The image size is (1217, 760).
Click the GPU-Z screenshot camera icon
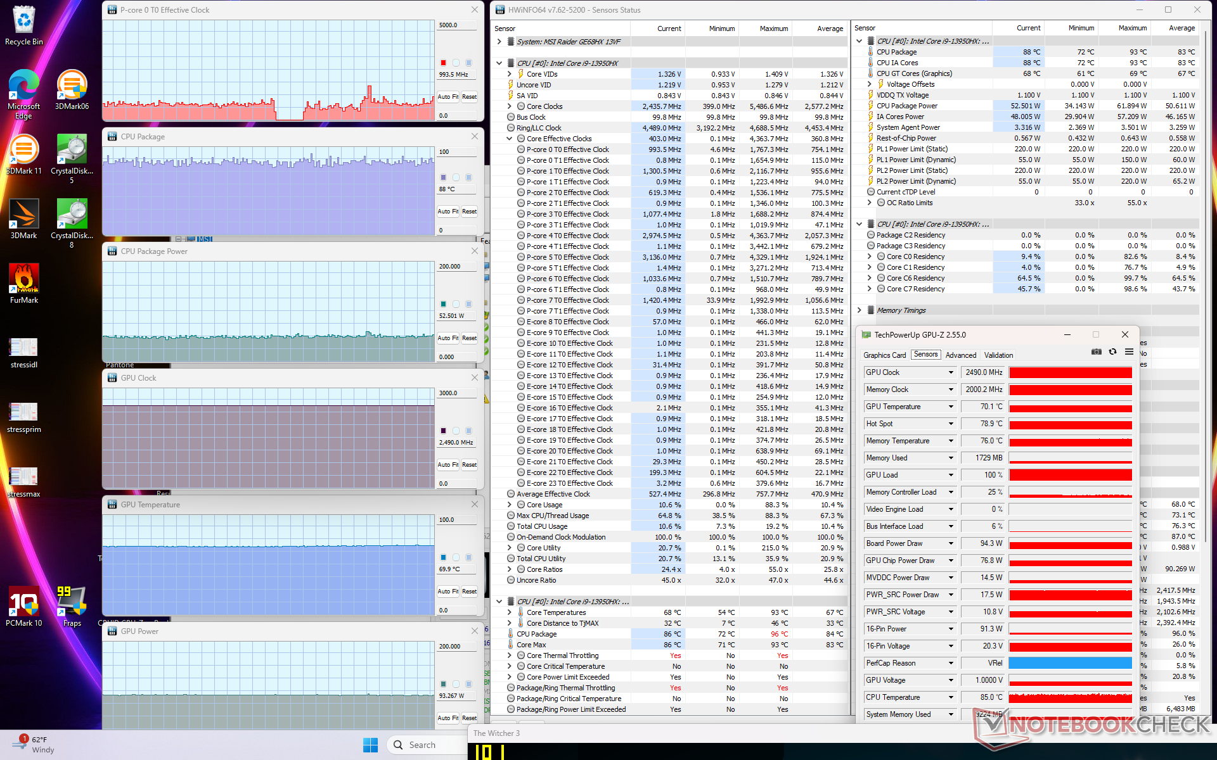(1096, 351)
